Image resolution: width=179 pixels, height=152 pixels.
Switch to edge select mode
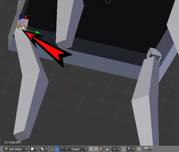coord(96,149)
